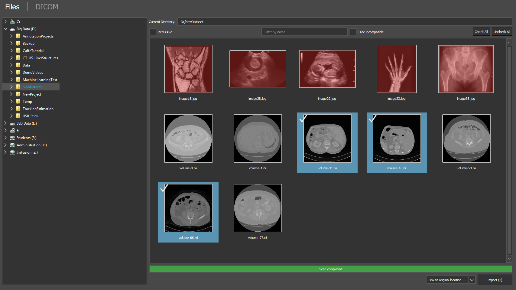Click the SSD Data (E:) drive icon
Screen dimensions: 516x290
tap(12, 123)
